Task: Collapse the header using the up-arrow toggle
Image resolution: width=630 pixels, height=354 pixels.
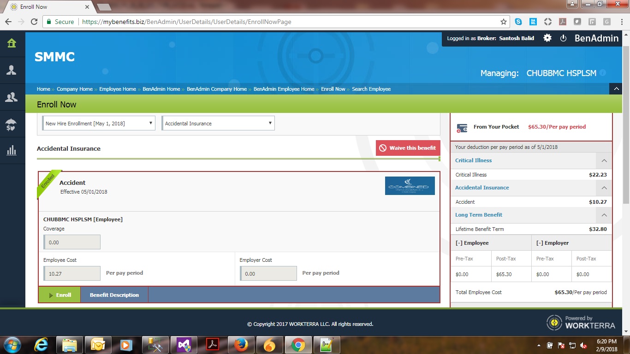Action: pyautogui.click(x=616, y=89)
